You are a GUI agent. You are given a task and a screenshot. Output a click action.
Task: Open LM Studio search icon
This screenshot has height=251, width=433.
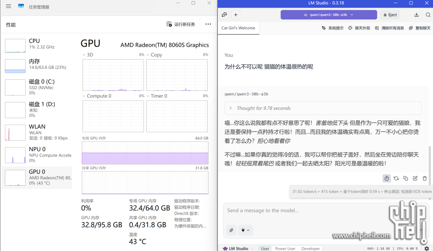pyautogui.click(x=428, y=15)
